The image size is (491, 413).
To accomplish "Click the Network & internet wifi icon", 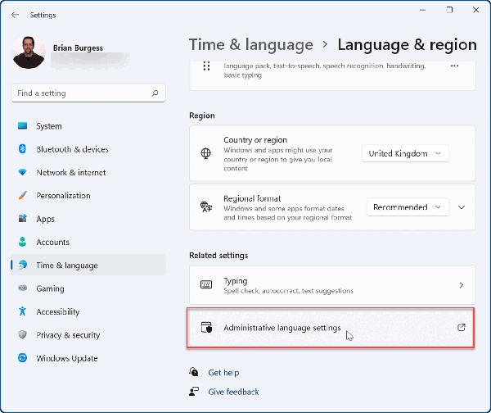I will point(22,172).
